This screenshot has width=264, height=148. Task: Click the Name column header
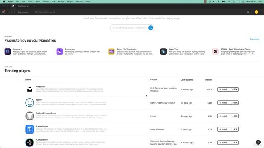tap(28, 79)
